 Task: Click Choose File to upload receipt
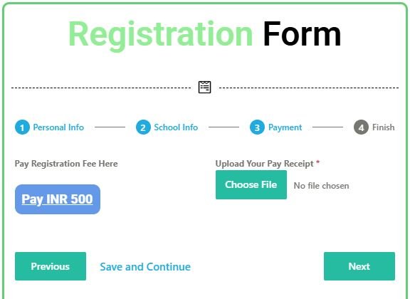click(x=251, y=184)
